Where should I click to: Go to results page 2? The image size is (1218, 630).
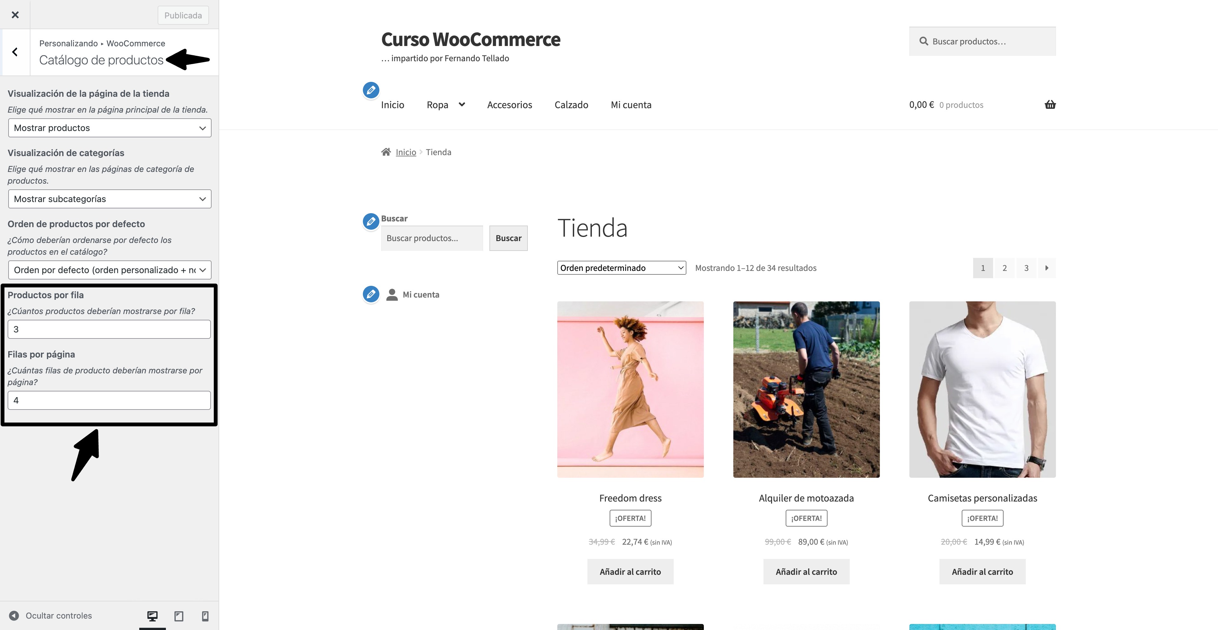pyautogui.click(x=1004, y=268)
